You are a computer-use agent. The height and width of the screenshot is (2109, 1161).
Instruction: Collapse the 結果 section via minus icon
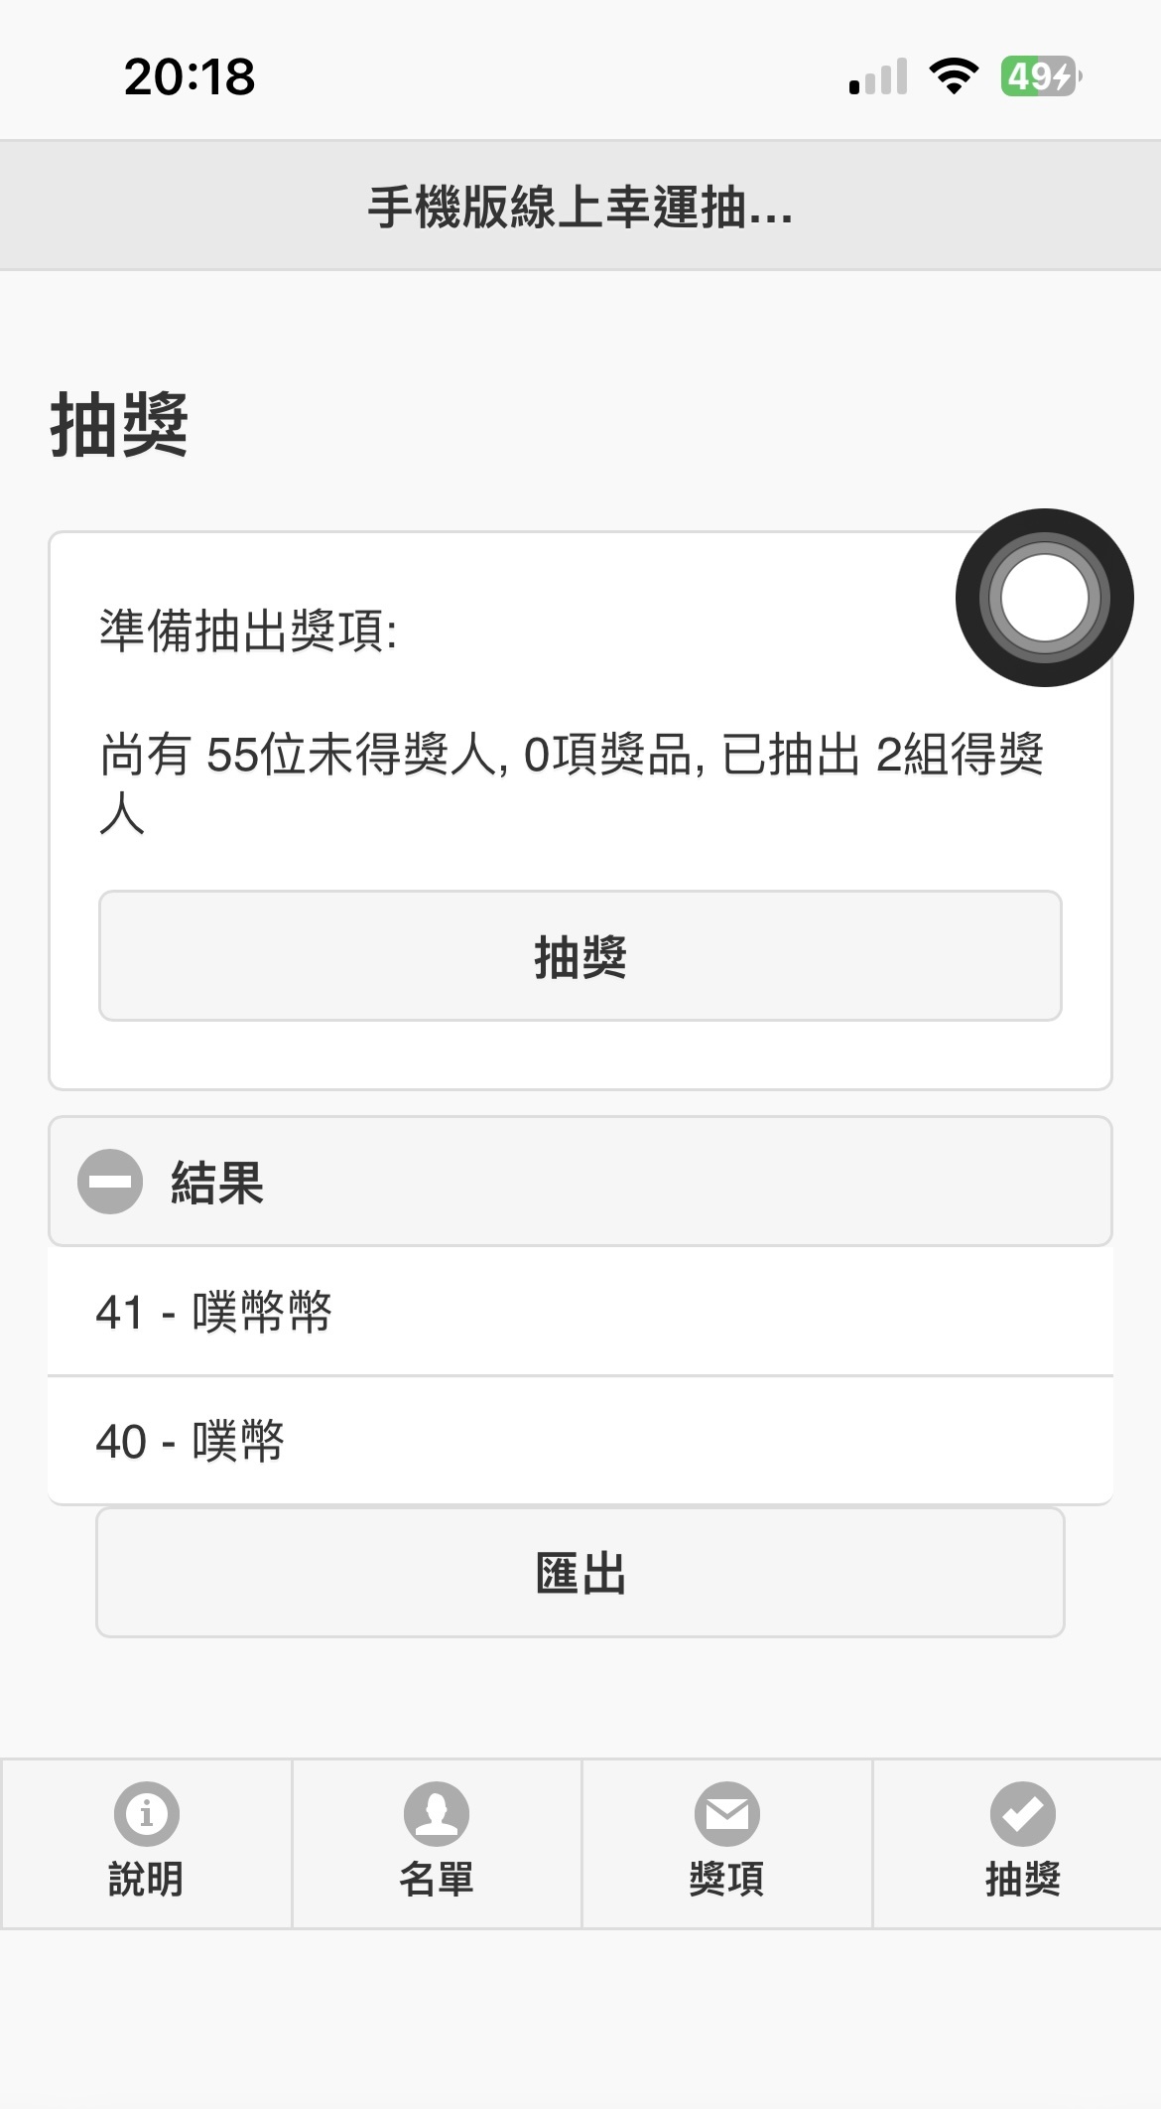click(110, 1182)
